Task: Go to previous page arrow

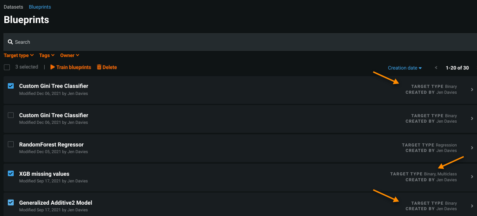Action: click(436, 68)
